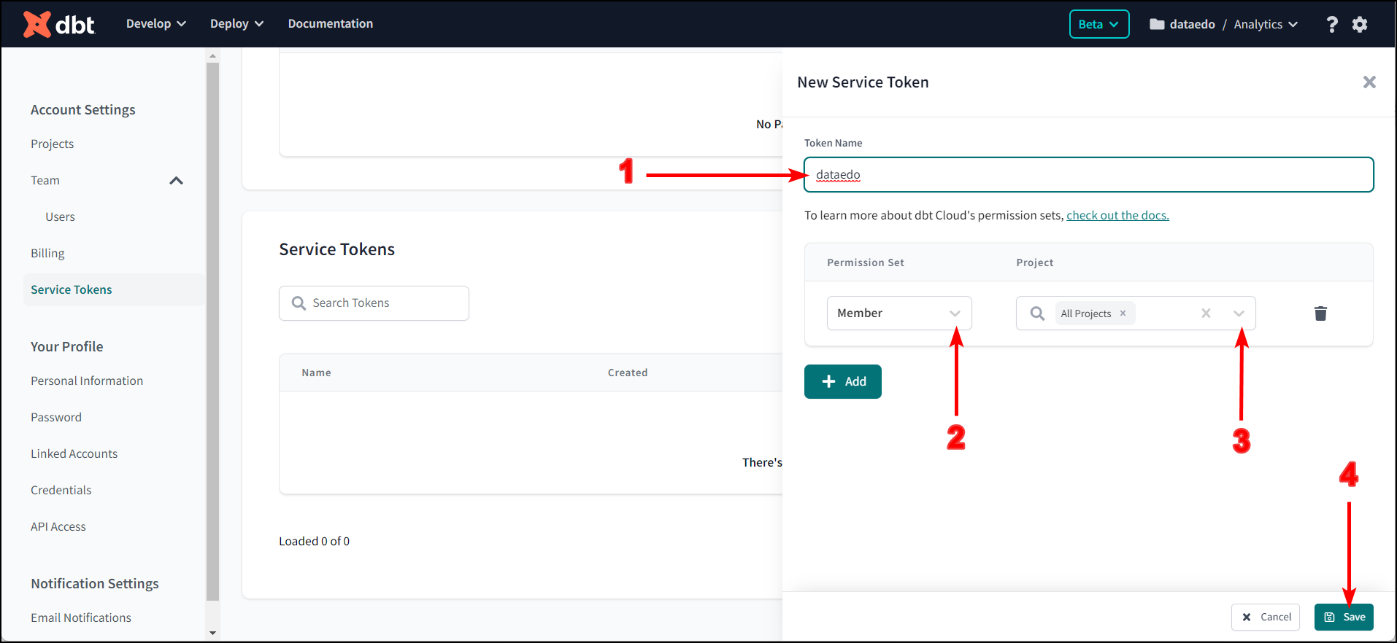Open the Beta version dropdown
This screenshot has width=1397, height=643.
click(1098, 24)
